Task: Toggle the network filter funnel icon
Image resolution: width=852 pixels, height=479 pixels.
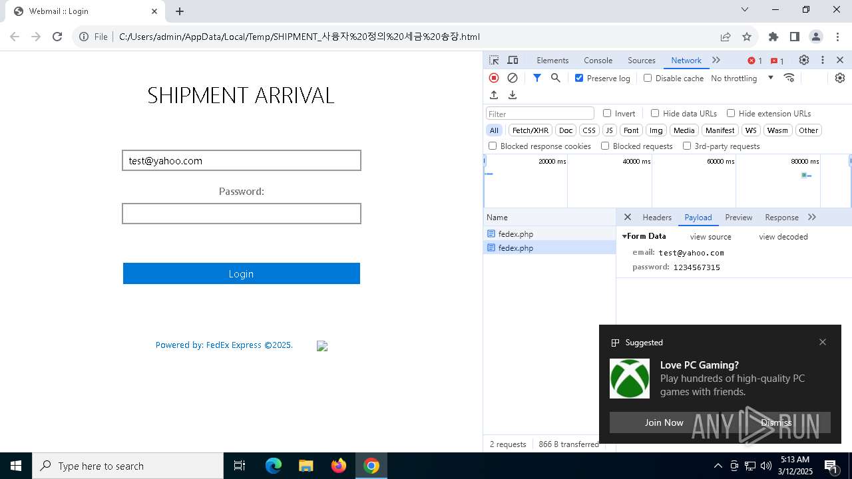Action: pyautogui.click(x=537, y=78)
